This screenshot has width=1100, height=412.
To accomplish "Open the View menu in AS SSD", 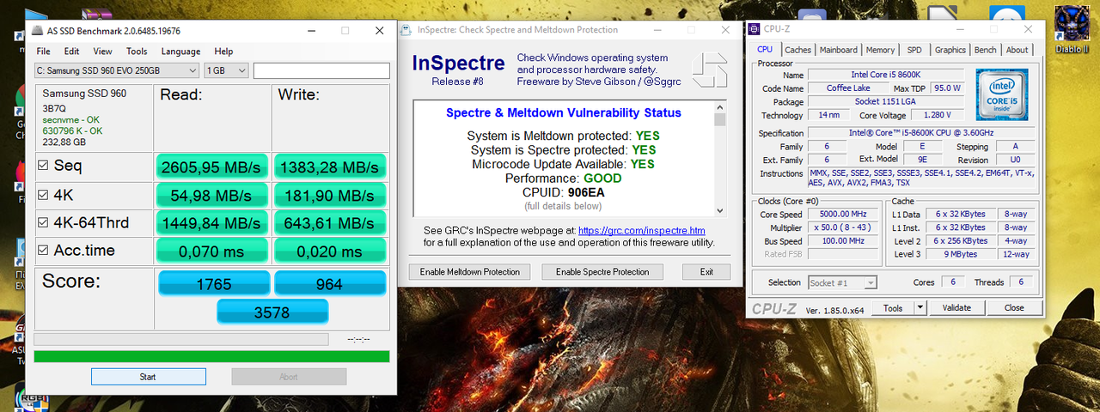I will point(102,51).
